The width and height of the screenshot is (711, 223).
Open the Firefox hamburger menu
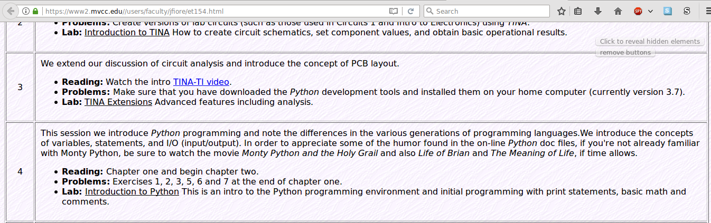point(707,11)
